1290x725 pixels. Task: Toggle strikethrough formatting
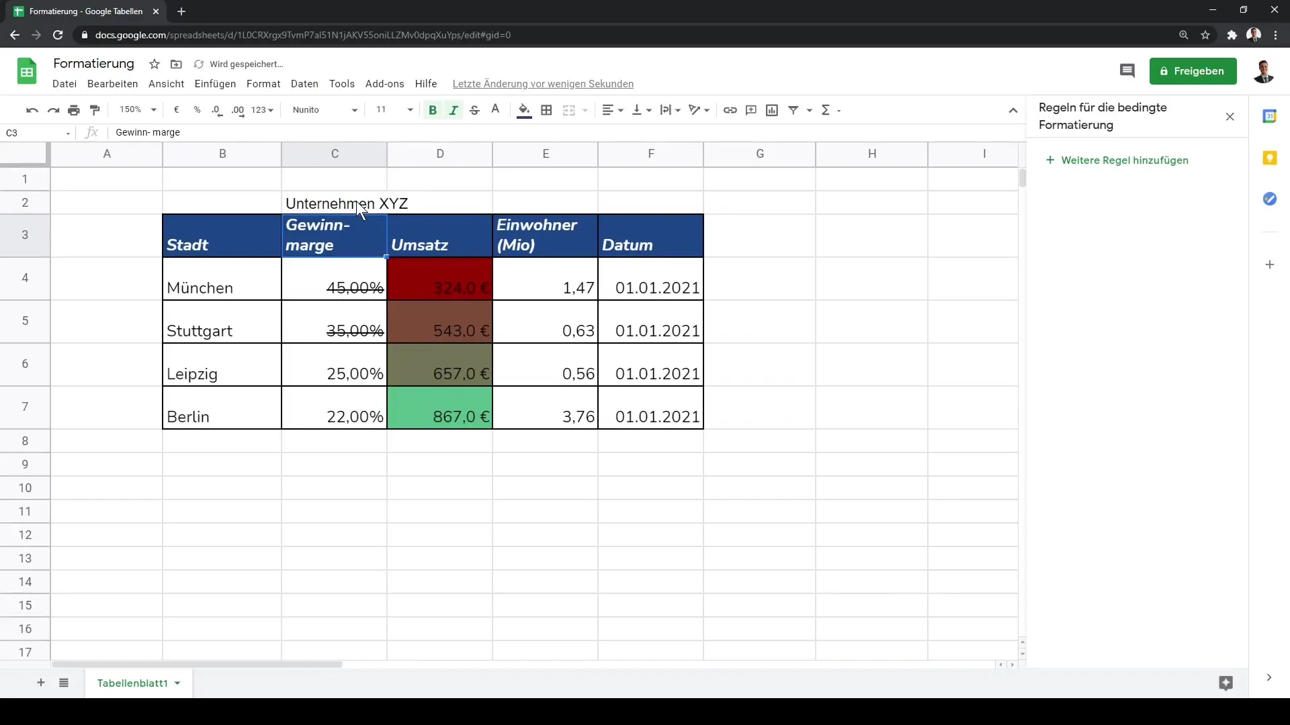tap(474, 110)
